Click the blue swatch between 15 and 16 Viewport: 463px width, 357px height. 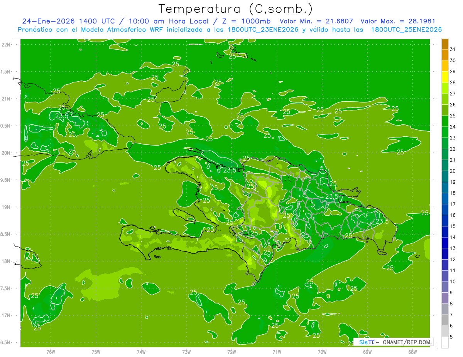click(x=445, y=221)
